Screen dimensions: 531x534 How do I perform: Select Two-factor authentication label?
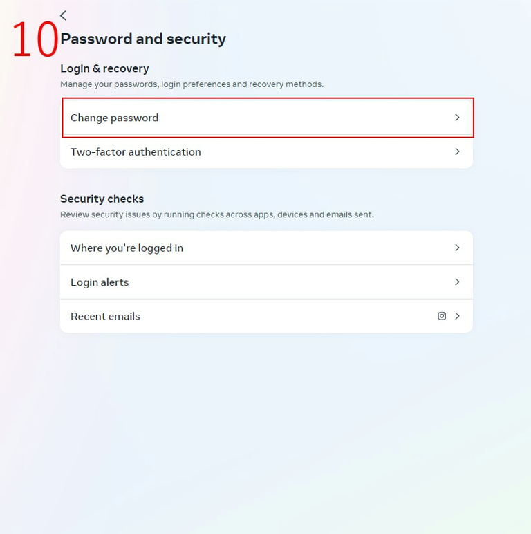point(136,152)
